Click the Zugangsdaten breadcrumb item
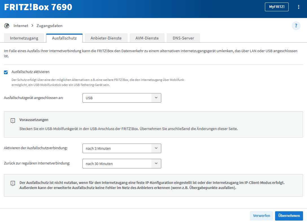 49,26
